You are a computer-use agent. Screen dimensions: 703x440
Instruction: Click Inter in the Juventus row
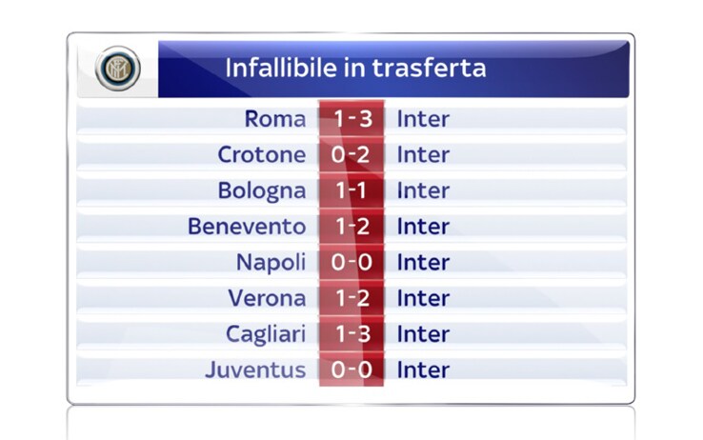click(x=423, y=370)
